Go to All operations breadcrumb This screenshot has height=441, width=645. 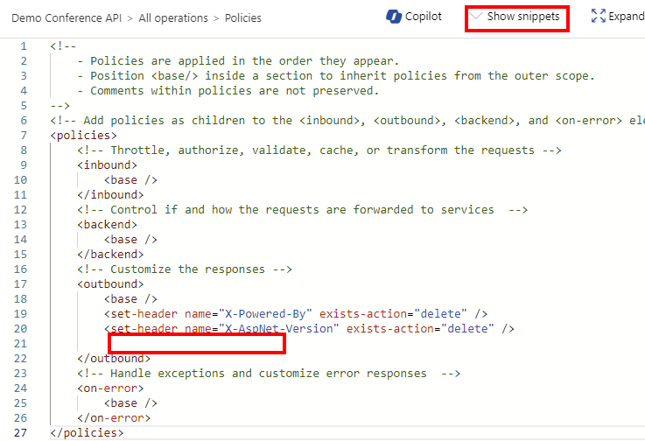coord(173,18)
